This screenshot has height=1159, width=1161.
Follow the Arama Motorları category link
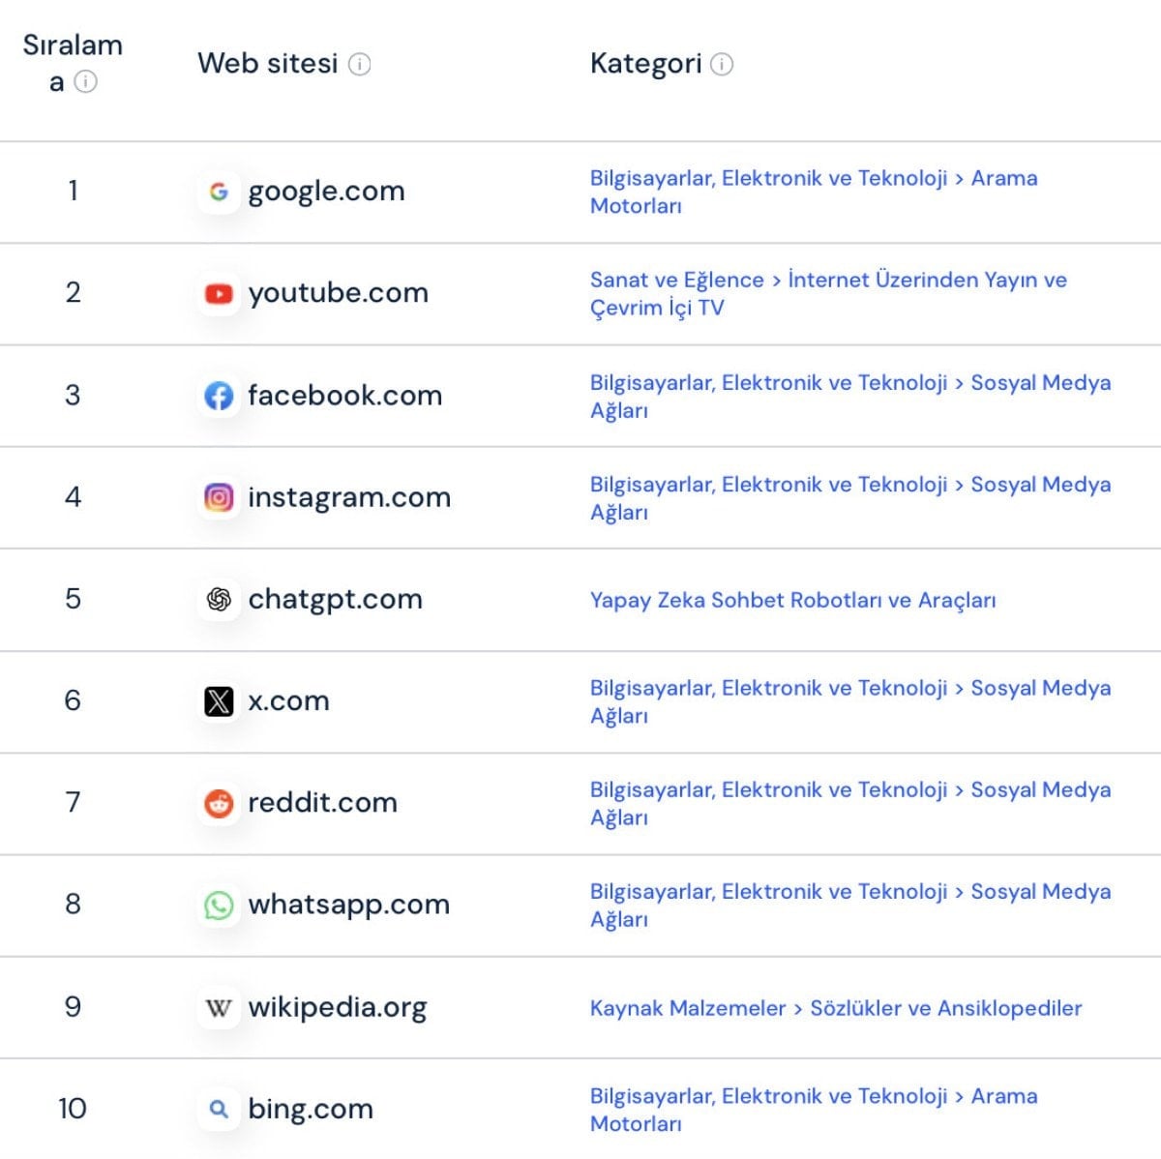click(x=1003, y=178)
